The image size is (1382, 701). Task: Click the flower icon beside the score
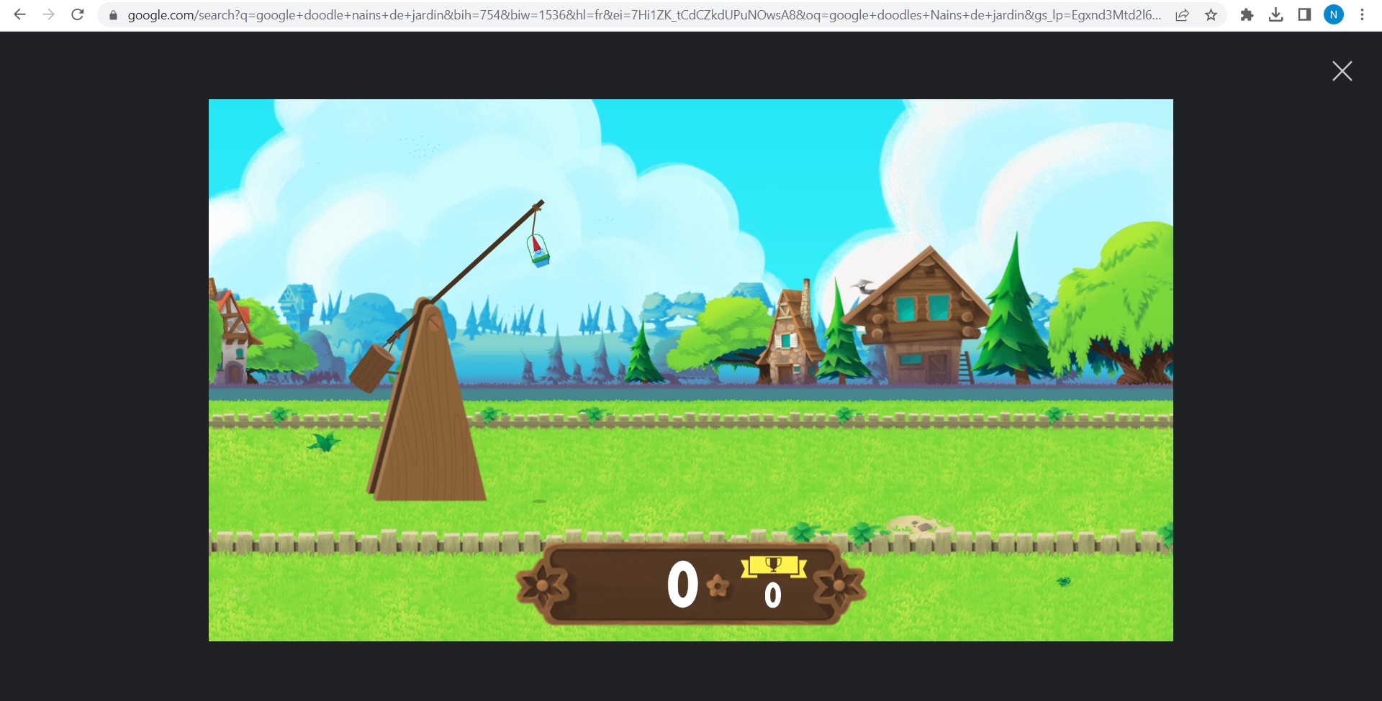click(x=718, y=586)
